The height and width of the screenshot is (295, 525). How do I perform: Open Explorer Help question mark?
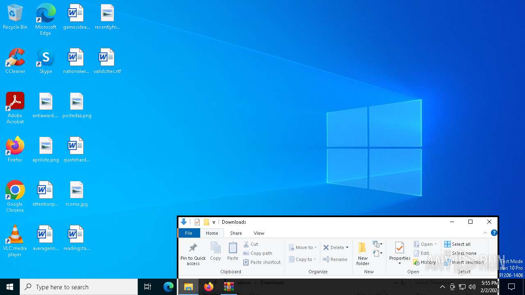(494, 233)
